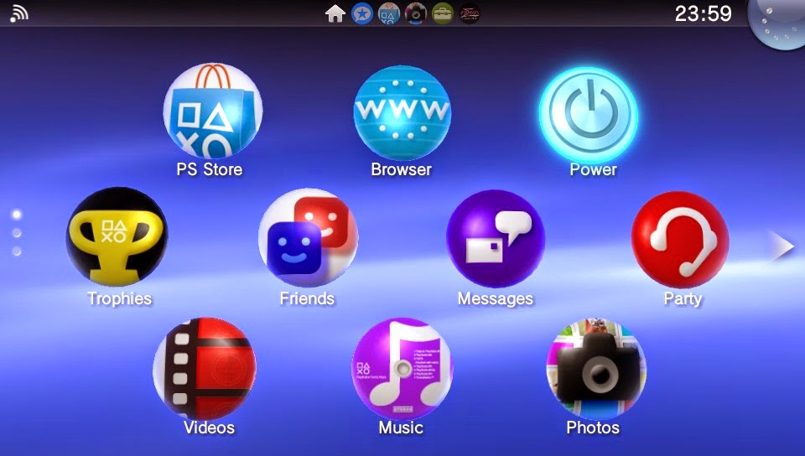Show next screen with right arrow
This screenshot has width=805, height=456.
pos(783,246)
